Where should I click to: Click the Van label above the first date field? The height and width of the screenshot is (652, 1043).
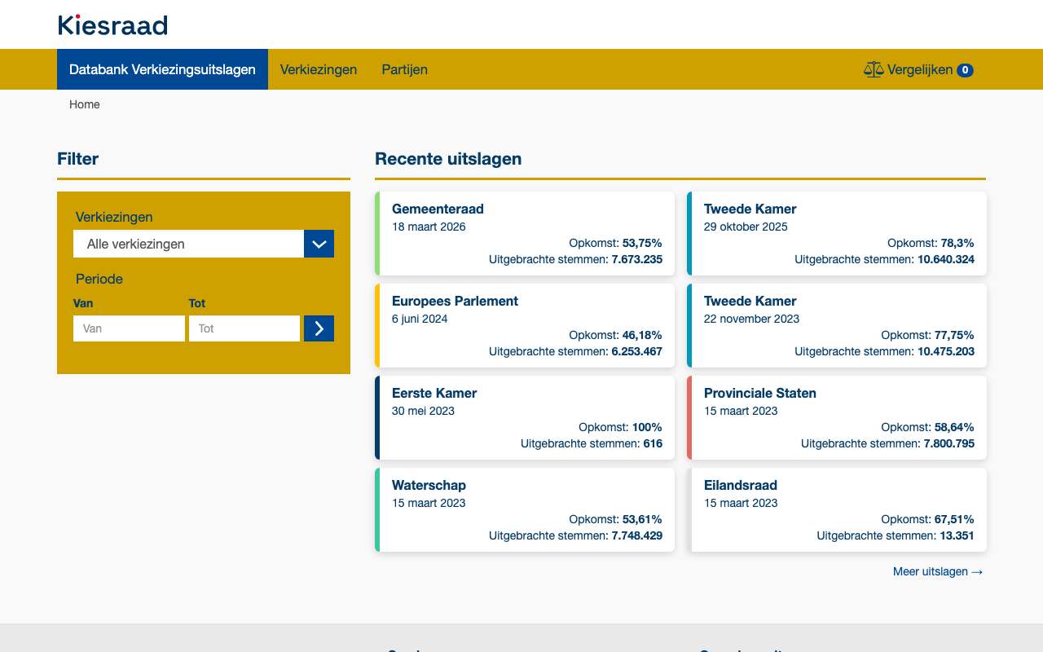point(83,303)
